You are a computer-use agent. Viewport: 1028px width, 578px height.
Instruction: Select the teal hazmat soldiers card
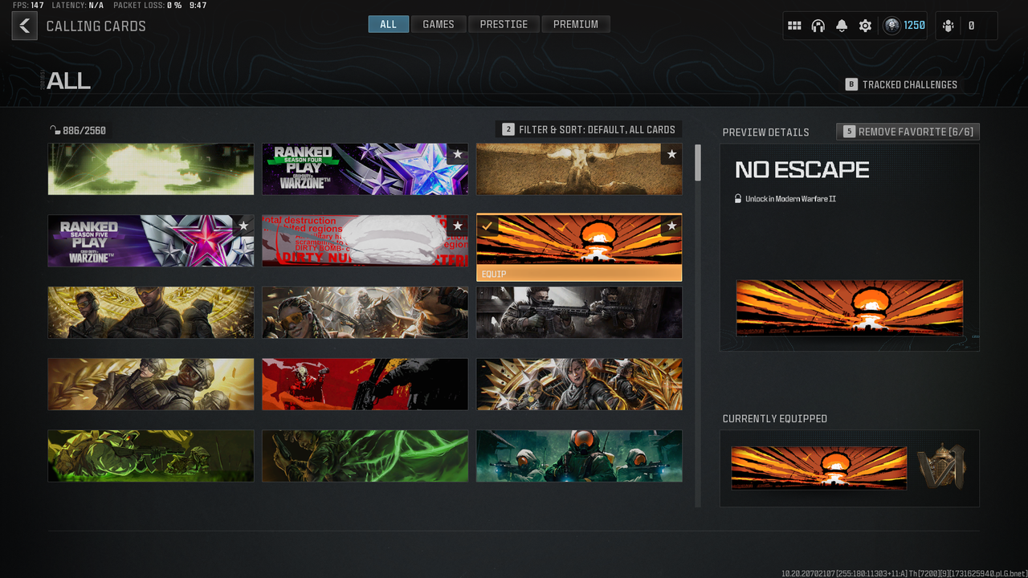[x=579, y=455]
